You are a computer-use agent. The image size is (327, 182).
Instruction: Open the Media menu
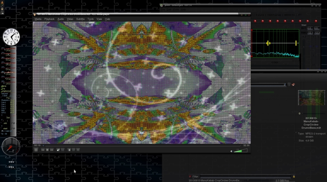point(38,19)
